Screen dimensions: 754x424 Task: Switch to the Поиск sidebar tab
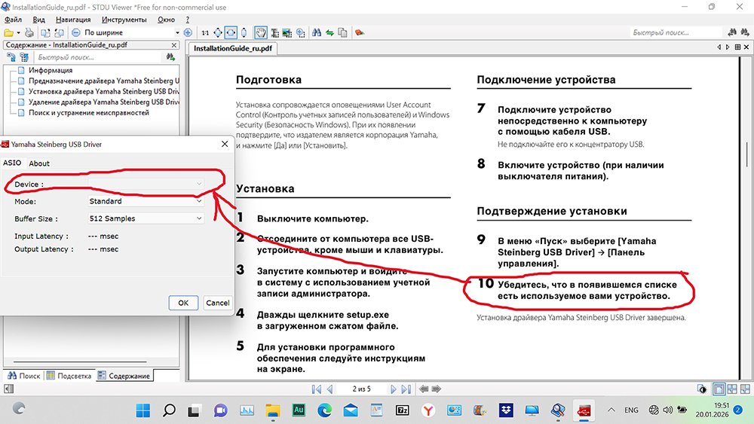23,376
